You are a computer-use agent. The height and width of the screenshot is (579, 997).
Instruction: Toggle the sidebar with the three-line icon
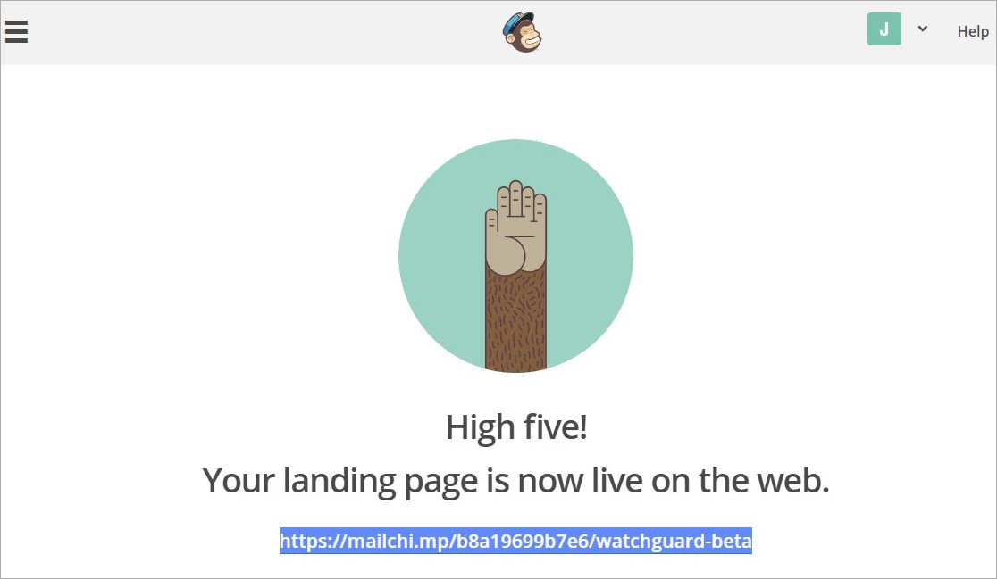(17, 32)
